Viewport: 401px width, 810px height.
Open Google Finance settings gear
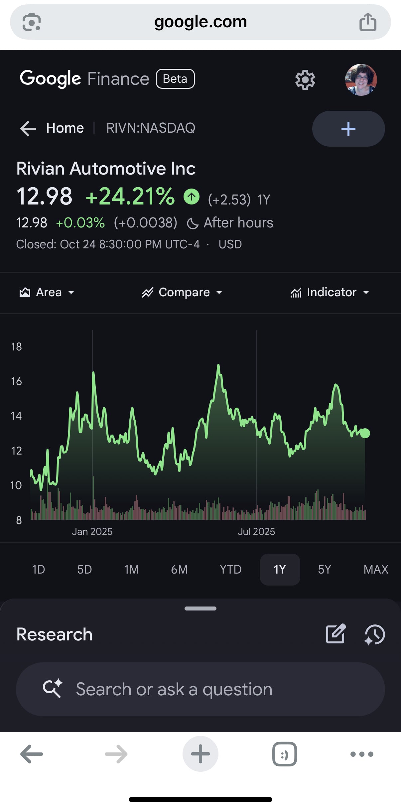click(305, 80)
